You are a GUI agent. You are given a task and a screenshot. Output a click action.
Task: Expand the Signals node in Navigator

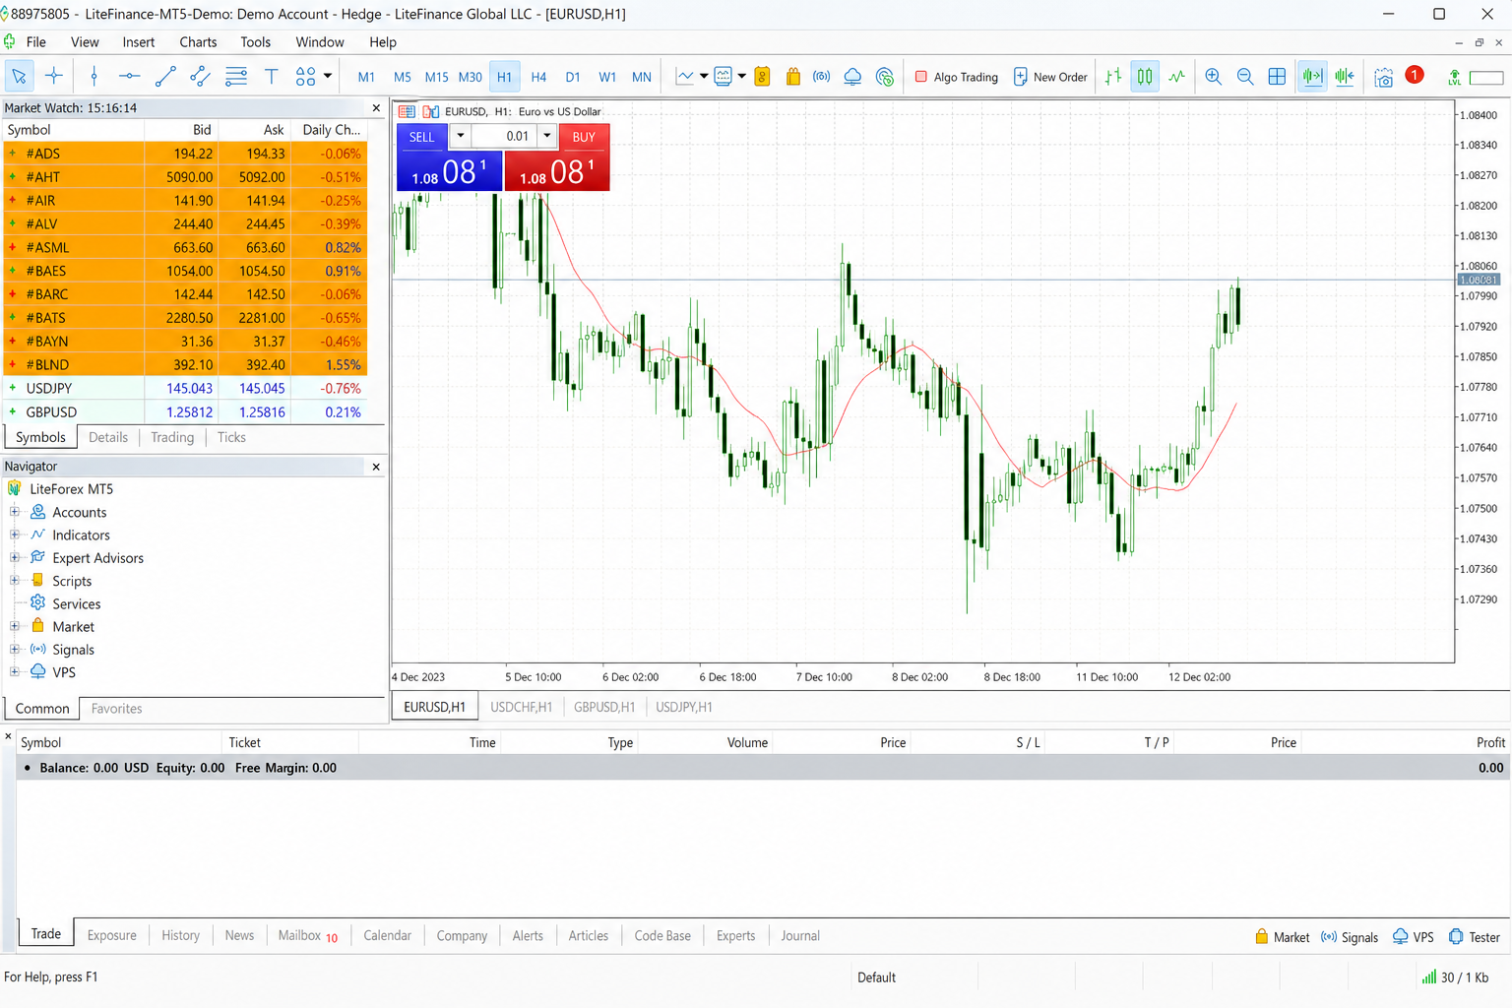(x=15, y=649)
